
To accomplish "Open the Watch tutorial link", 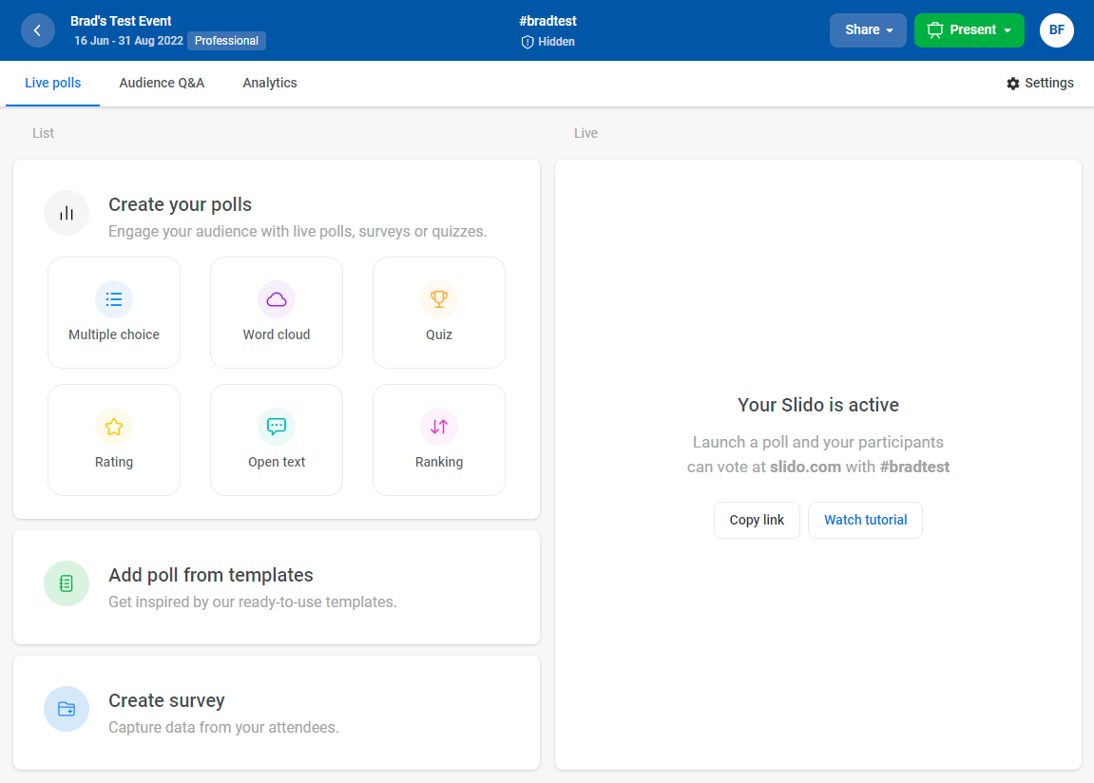I will coord(865,520).
